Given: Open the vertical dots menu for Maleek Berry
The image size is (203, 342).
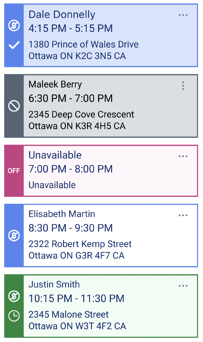Looking at the screenshot, I should point(183,86).
